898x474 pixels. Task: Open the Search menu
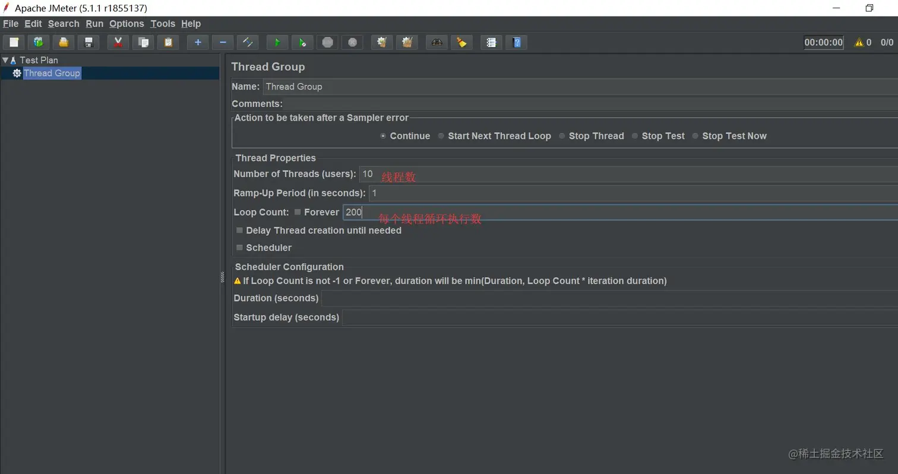coord(64,24)
